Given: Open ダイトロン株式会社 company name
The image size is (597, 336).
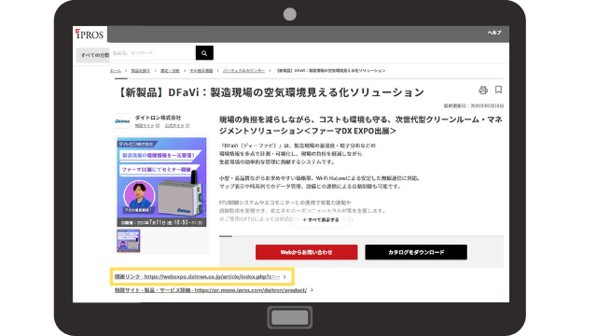Looking at the screenshot, I should (x=158, y=118).
